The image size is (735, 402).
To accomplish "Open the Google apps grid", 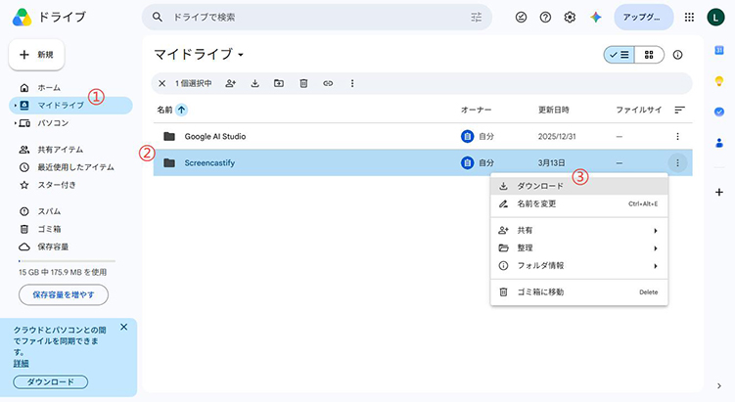I will 689,18.
